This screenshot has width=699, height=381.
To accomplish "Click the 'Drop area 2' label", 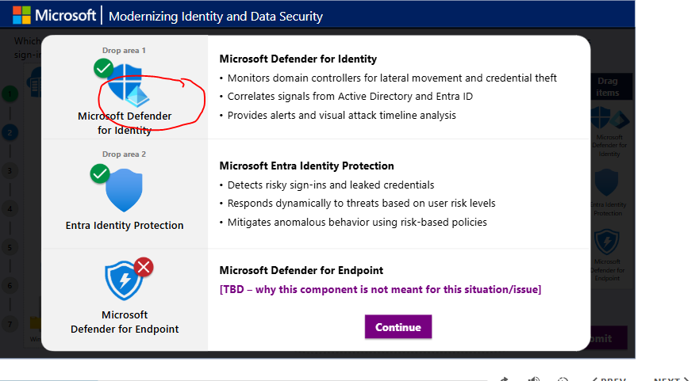I will (124, 154).
